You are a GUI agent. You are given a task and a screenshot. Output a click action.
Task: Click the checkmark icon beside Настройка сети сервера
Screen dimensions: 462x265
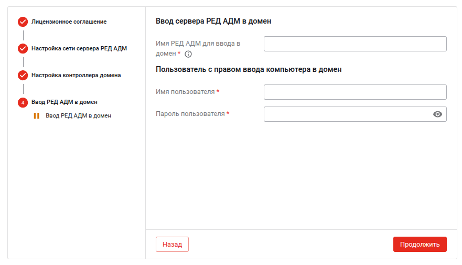click(x=23, y=49)
